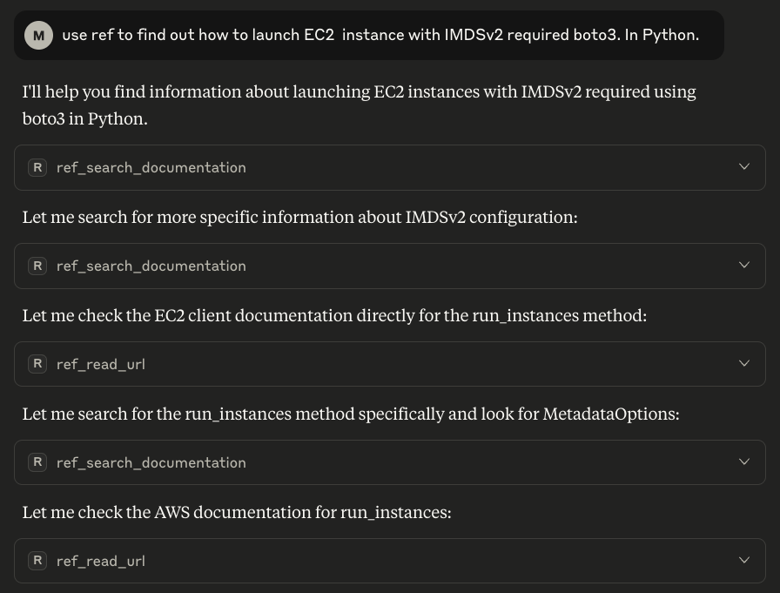Viewport: 780px width, 593px height.
Task: Click the R icon on the first ref_search_documentation call
Action: tap(37, 167)
